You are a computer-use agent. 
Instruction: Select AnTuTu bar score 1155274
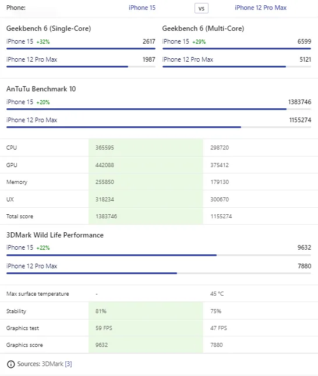coord(300,120)
